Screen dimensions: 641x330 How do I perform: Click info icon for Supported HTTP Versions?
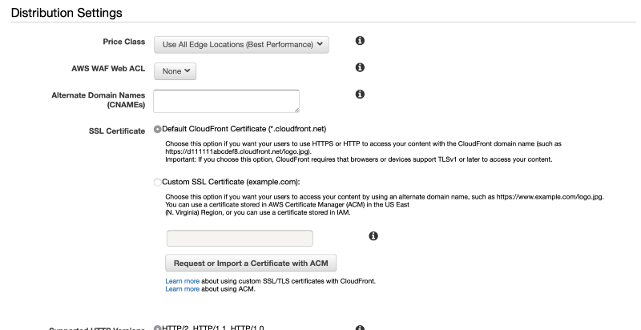point(360,328)
